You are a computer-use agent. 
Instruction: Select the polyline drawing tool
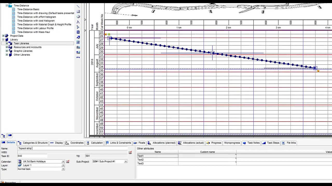[x=78, y=22]
